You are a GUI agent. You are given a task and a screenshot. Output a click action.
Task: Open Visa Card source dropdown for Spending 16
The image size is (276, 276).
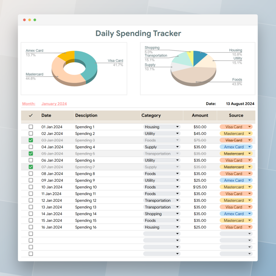coord(236,227)
